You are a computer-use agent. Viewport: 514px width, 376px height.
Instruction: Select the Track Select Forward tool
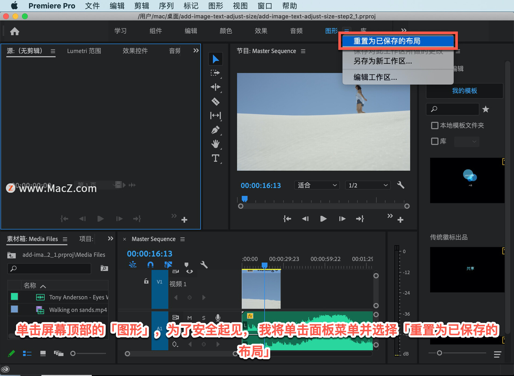(215, 73)
